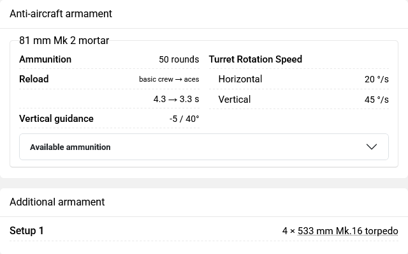The height and width of the screenshot is (254, 408).
Task: Click the Additional armament heading
Action: point(57,202)
